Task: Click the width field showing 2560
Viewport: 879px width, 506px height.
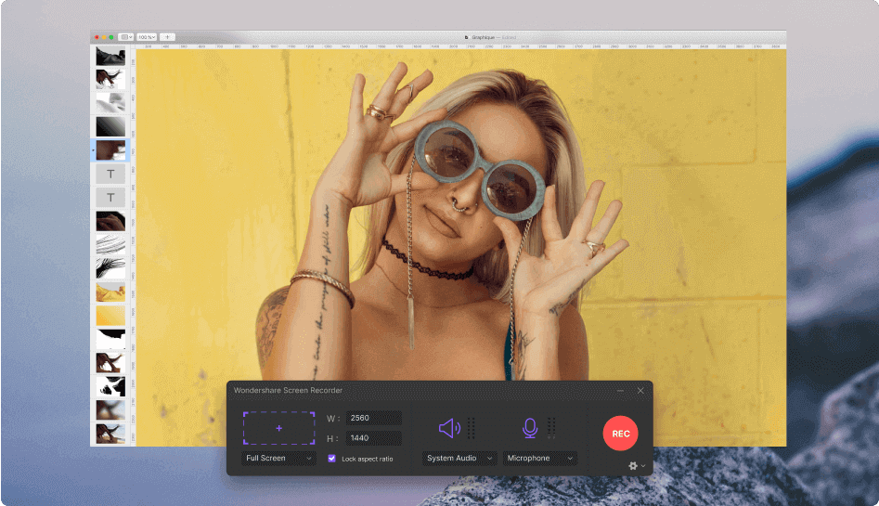Action: (373, 418)
